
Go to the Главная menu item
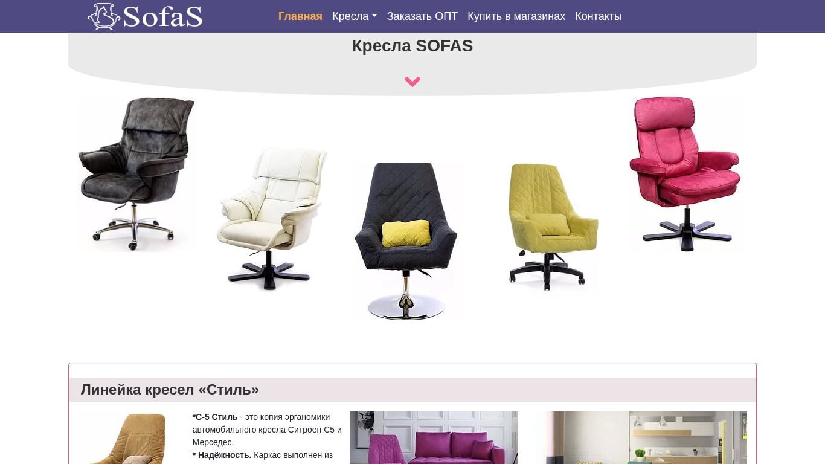(300, 16)
